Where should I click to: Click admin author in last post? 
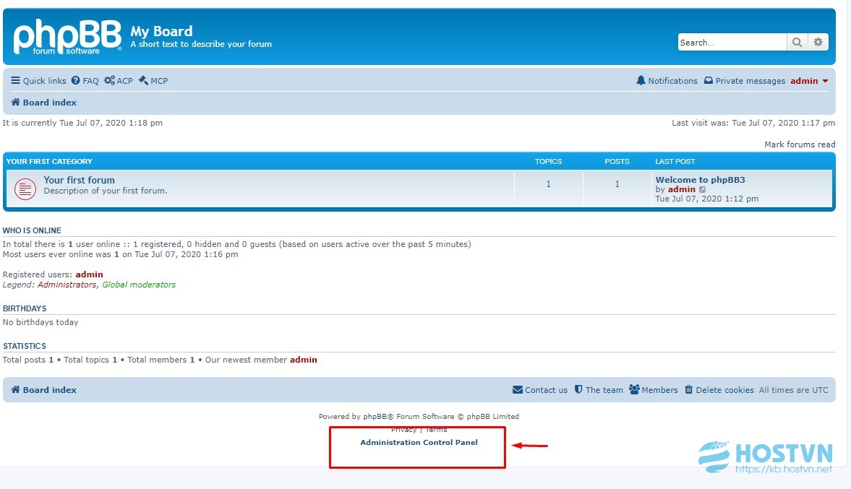[681, 189]
